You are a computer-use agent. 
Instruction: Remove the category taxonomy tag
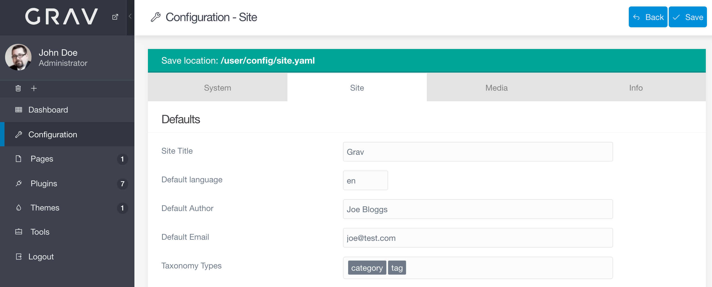(x=367, y=268)
